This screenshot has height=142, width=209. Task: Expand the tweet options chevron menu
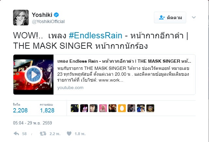point(194,17)
